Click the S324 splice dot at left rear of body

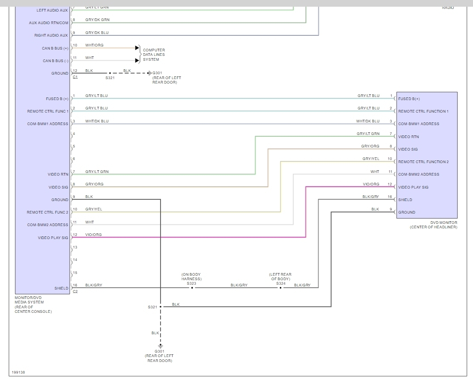tap(281, 288)
